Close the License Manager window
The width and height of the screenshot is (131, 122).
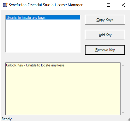[123, 5]
